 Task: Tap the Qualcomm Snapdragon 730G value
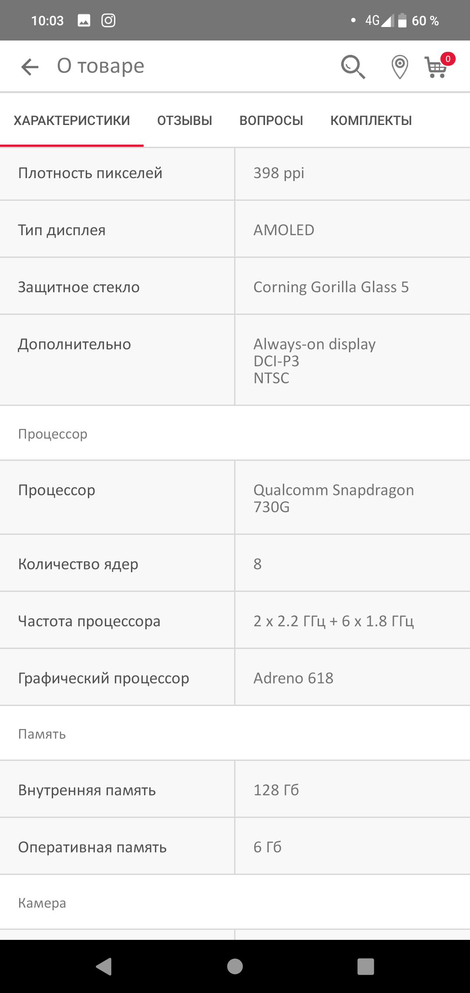coord(333,498)
